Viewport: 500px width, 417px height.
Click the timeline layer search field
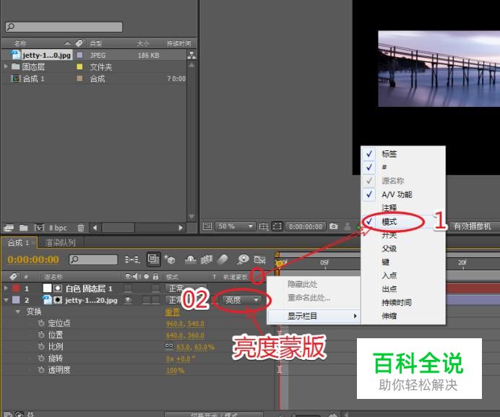pos(93,259)
